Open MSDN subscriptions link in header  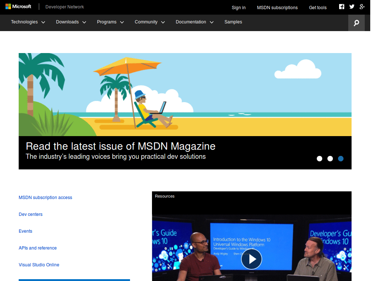coord(277,8)
